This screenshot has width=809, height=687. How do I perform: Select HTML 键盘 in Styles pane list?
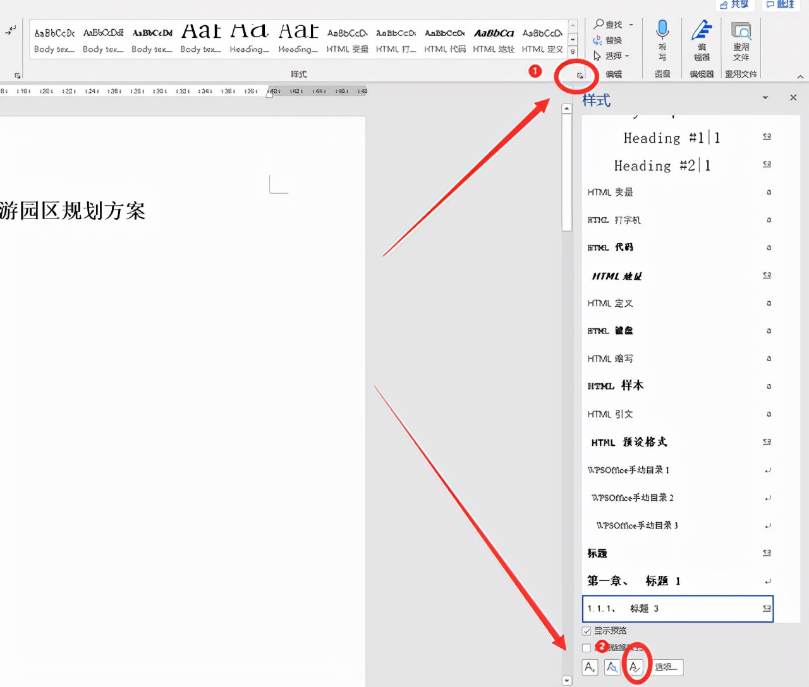click(678, 331)
